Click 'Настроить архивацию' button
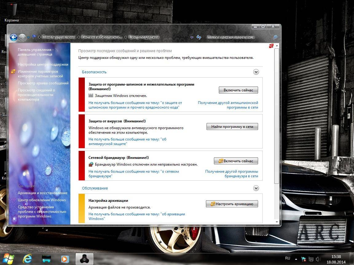Viewport: 354px width, 265px height. click(232, 204)
